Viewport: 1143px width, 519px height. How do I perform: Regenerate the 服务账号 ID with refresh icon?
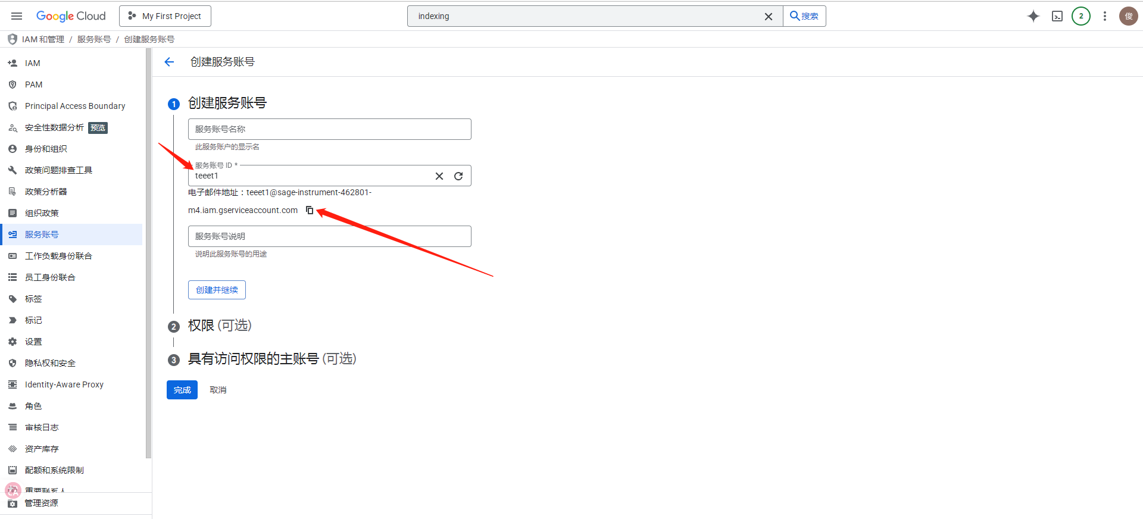click(x=458, y=176)
